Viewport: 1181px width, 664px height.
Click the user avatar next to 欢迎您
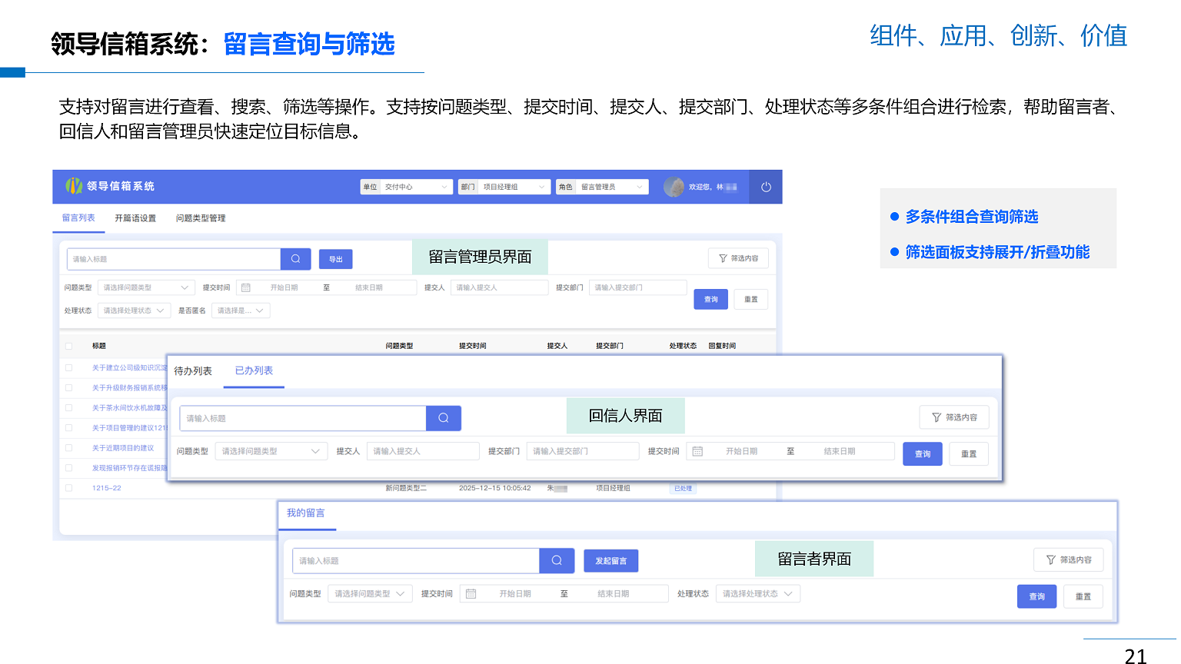point(674,186)
